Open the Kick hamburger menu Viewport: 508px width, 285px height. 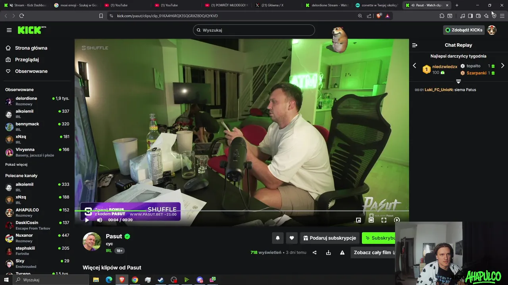click(9, 30)
